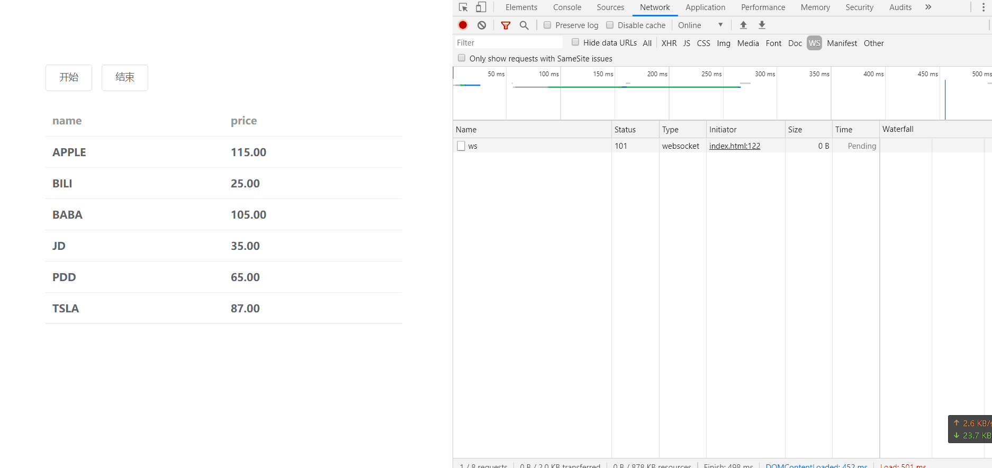
Task: Toggle the network filter funnel icon
Action: click(x=506, y=25)
